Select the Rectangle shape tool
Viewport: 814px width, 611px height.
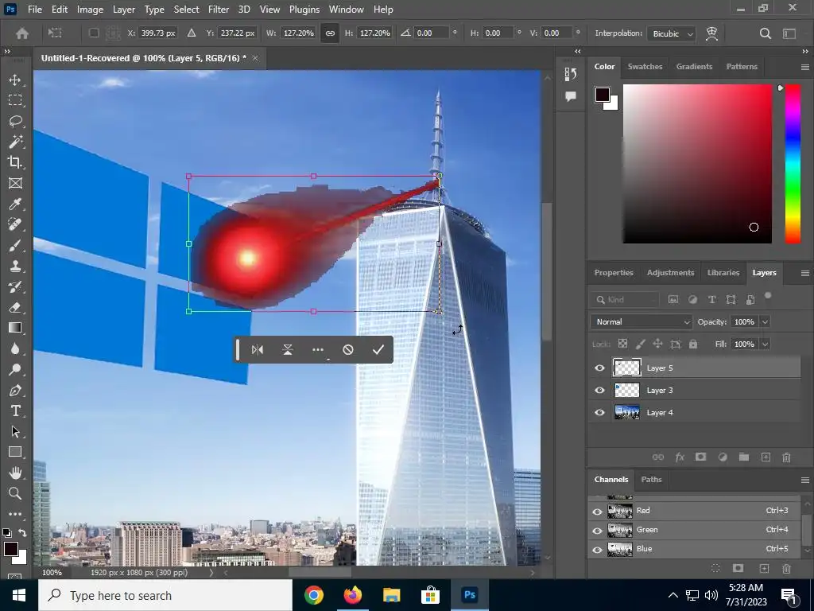coord(15,452)
